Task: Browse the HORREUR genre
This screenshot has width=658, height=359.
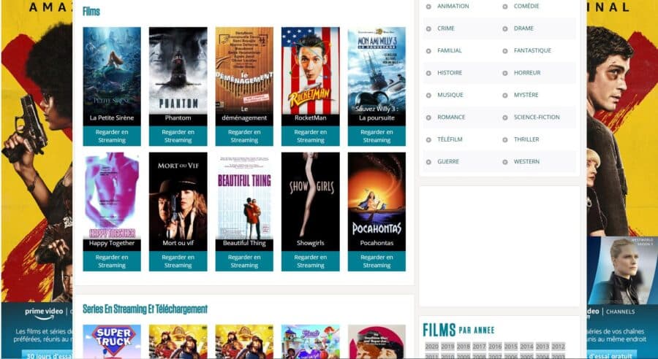Action: tap(527, 73)
